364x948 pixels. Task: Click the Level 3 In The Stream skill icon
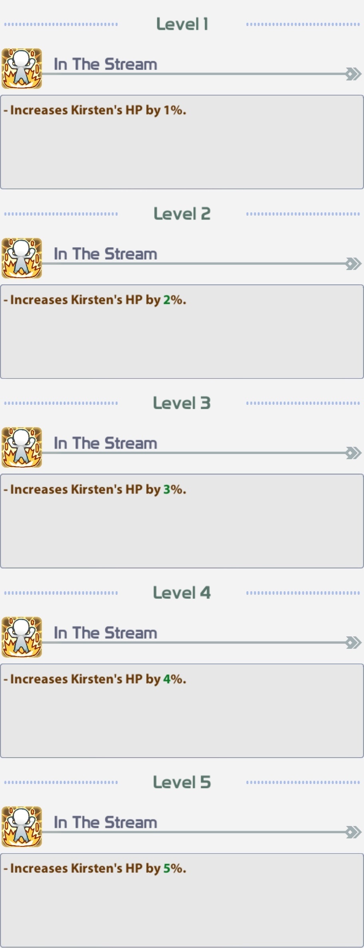[22, 448]
